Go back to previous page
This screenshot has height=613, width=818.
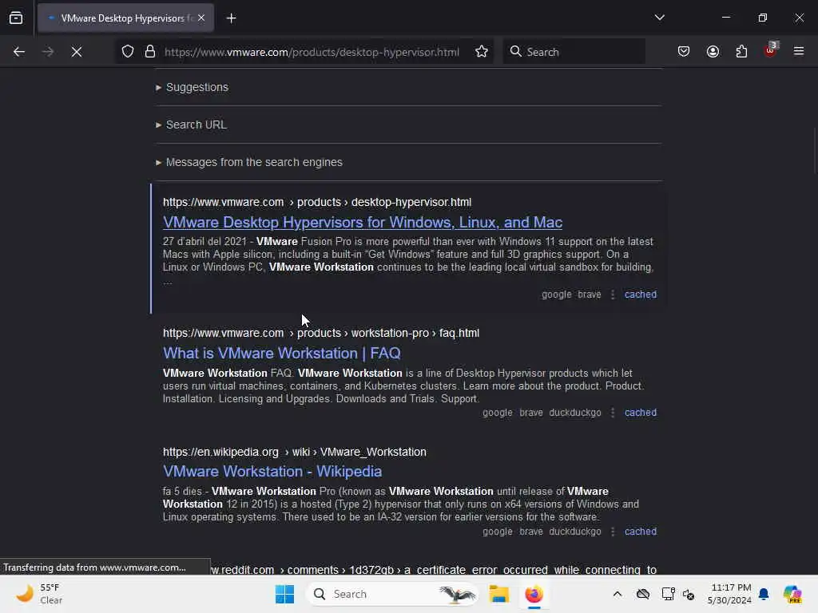click(x=19, y=52)
